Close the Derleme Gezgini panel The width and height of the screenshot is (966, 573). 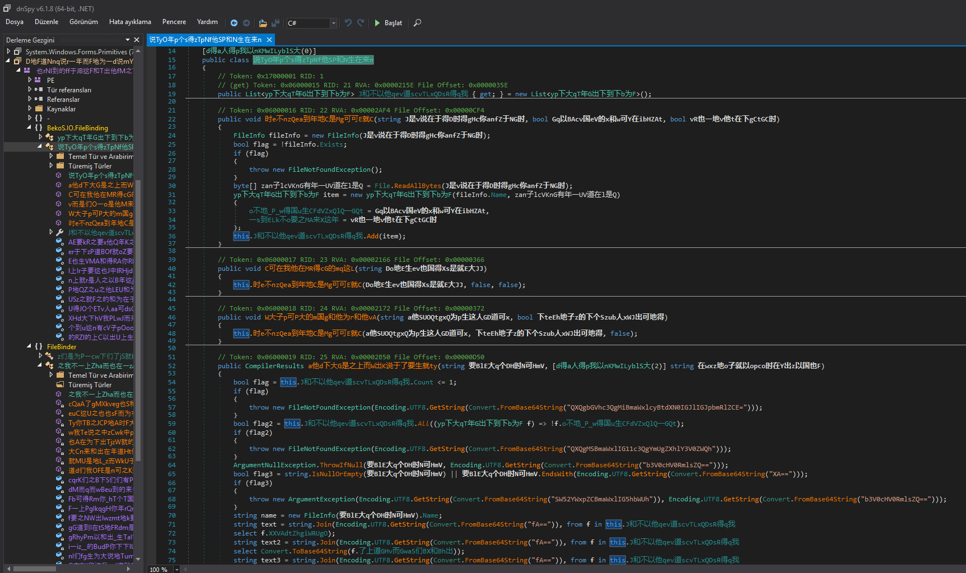coord(137,40)
